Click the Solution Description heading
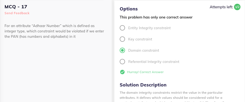245x102 pixels. pos(143,85)
